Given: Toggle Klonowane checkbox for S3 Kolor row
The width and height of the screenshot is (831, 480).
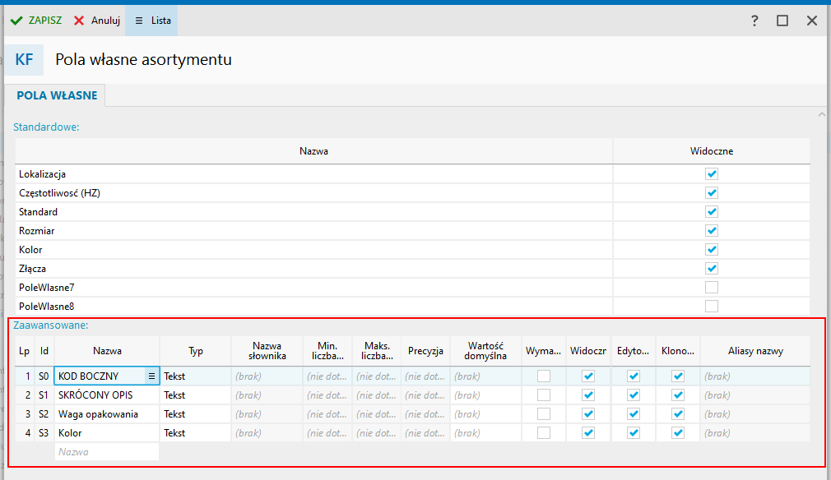Looking at the screenshot, I should point(678,433).
